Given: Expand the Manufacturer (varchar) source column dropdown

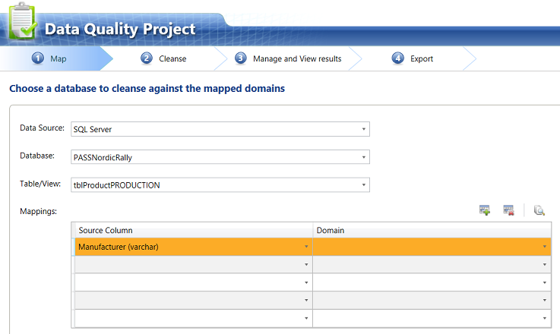Looking at the screenshot, I should [x=307, y=247].
